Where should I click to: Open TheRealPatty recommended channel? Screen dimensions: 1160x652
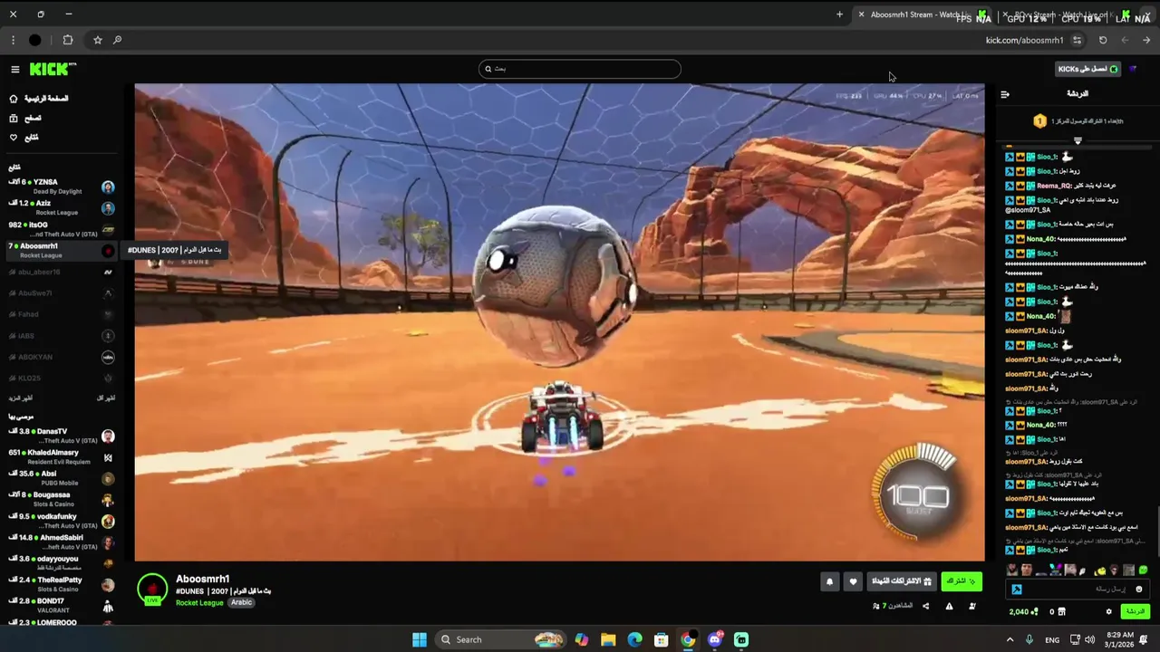(60, 584)
